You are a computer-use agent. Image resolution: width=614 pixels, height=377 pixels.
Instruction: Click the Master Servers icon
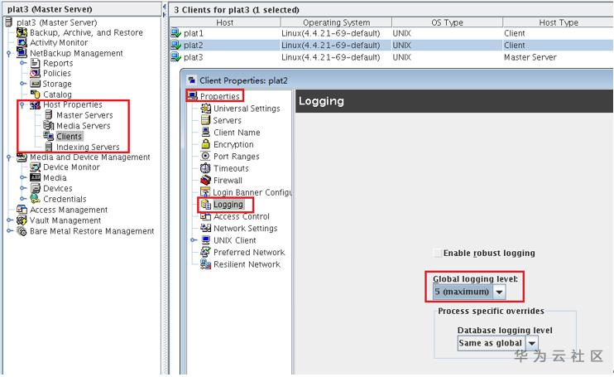tap(49, 115)
